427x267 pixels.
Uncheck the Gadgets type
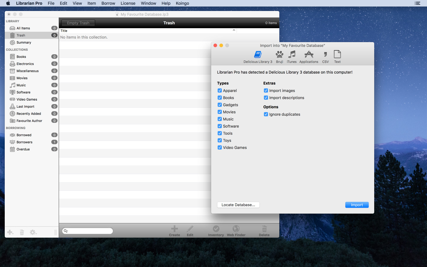[220, 105]
